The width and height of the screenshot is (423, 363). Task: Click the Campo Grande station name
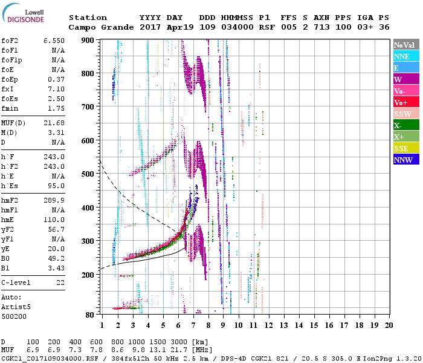101,27
